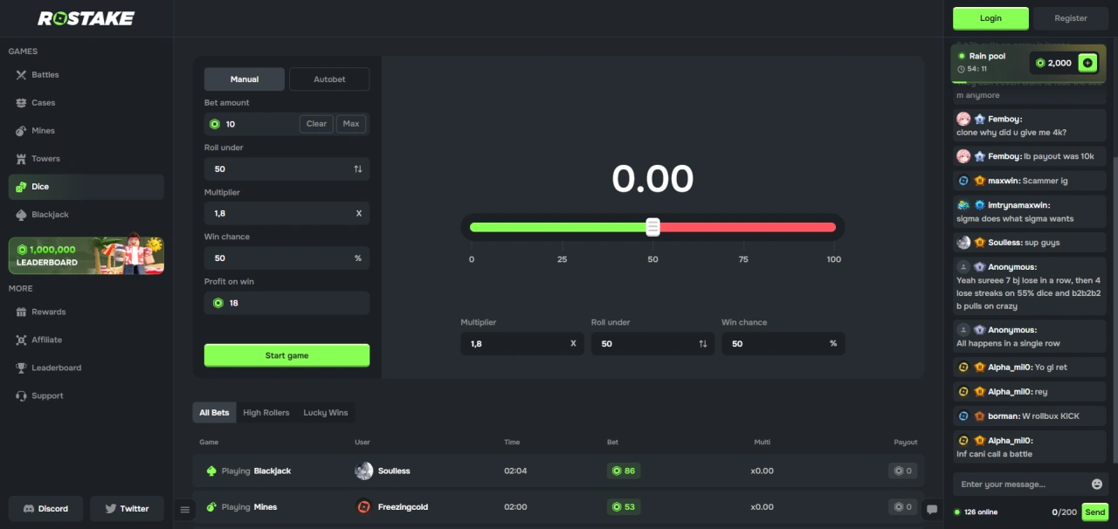View the Lucky Wins tab
This screenshot has width=1118, height=529.
(326, 413)
